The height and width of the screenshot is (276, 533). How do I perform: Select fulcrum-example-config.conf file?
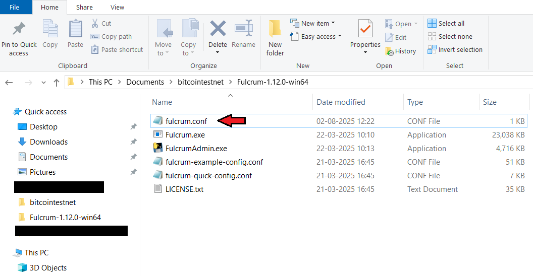tap(339, 162)
